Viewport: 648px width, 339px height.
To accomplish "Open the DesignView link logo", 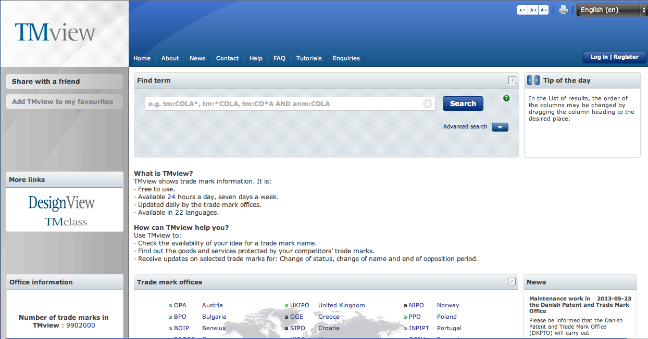I will [x=61, y=202].
